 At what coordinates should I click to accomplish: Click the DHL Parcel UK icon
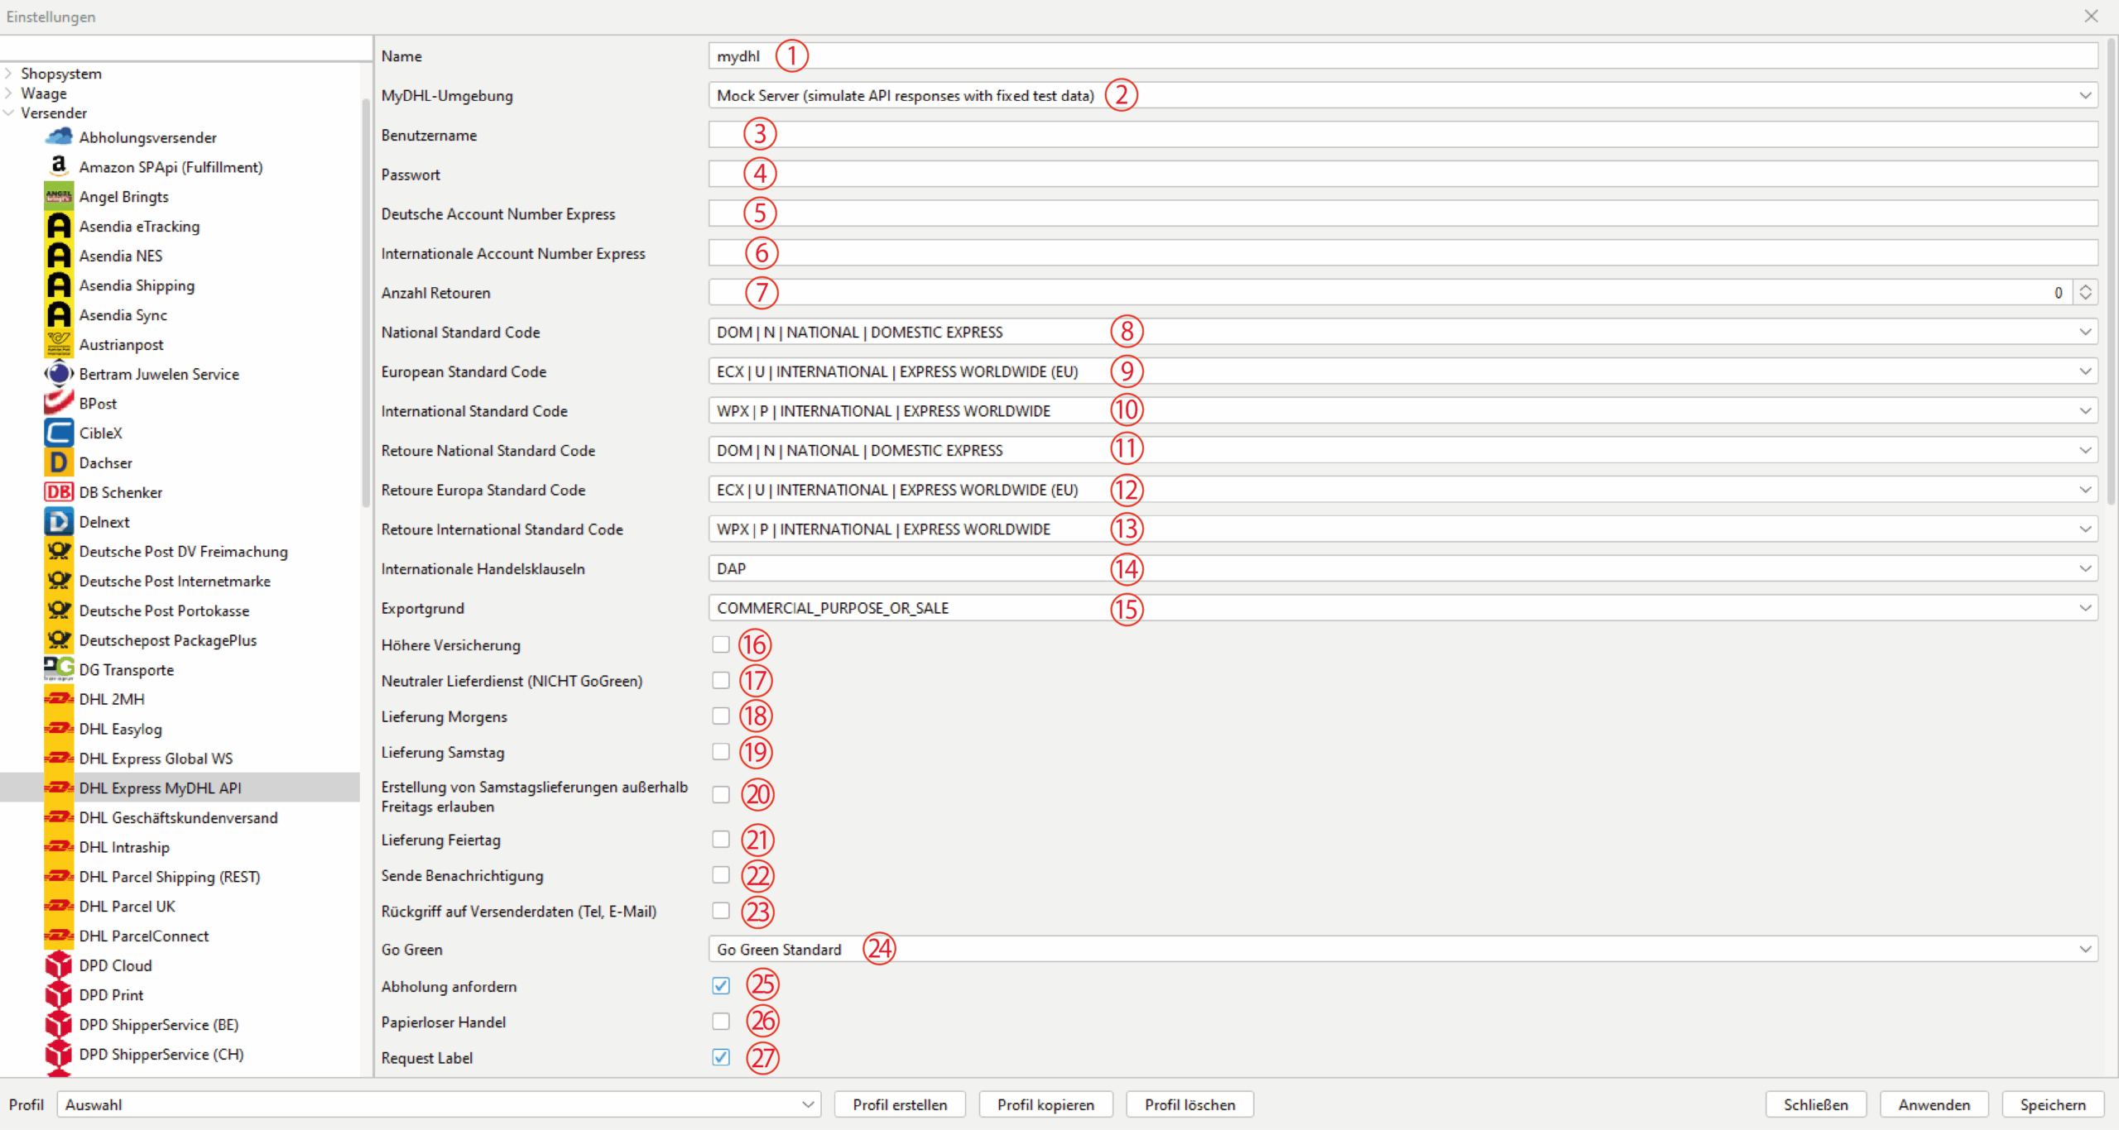(59, 906)
